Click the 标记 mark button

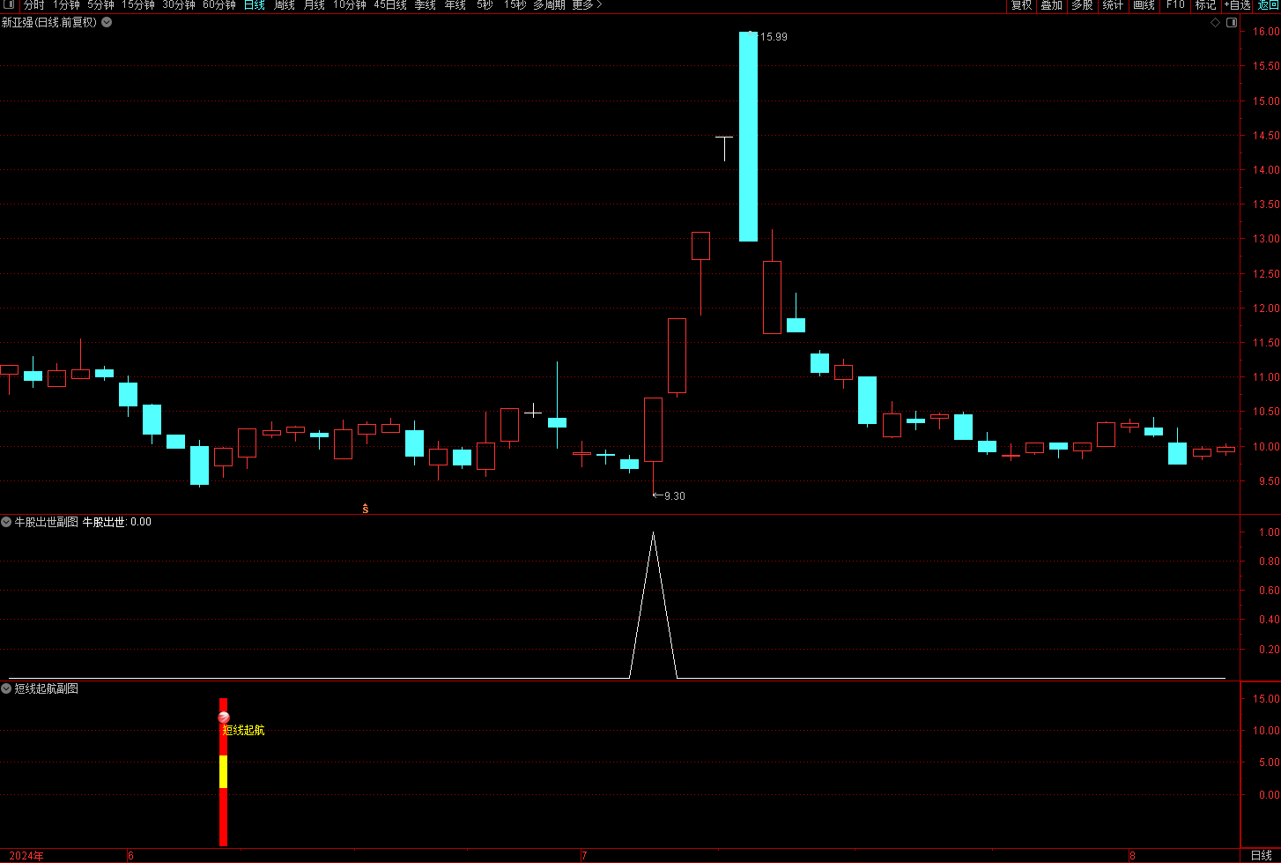(1205, 5)
